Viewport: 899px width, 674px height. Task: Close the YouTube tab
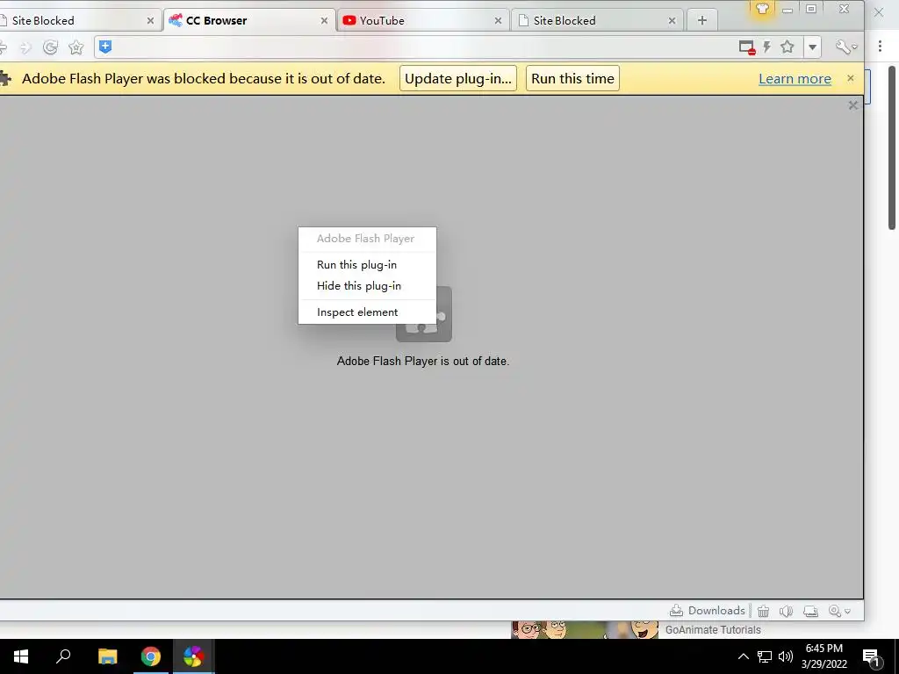(498, 21)
